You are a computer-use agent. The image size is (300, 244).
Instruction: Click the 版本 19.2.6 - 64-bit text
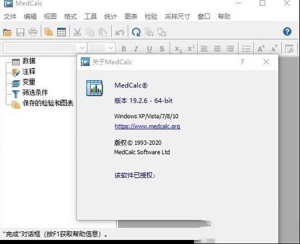pyautogui.click(x=143, y=101)
